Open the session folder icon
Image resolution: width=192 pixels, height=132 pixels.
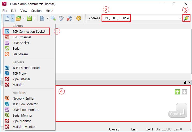(x=18, y=18)
